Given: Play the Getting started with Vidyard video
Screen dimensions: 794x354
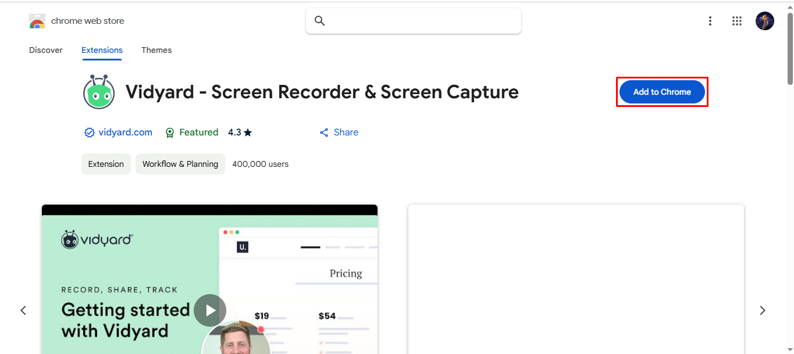Looking at the screenshot, I should [x=210, y=310].
